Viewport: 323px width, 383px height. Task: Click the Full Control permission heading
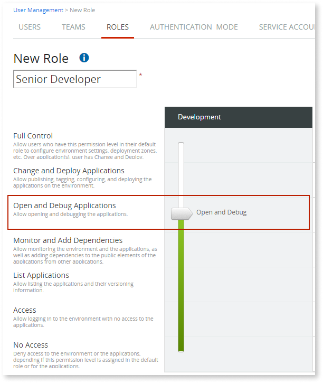pos(33,136)
